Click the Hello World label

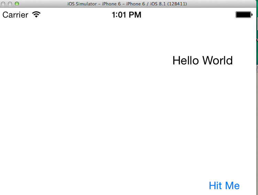(x=202, y=61)
